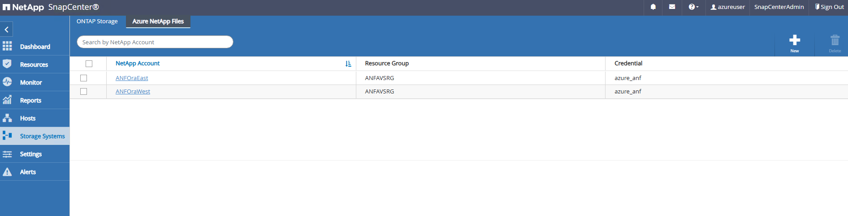This screenshot has width=848, height=216.
Task: Open the Monitor menu item
Action: point(31,82)
